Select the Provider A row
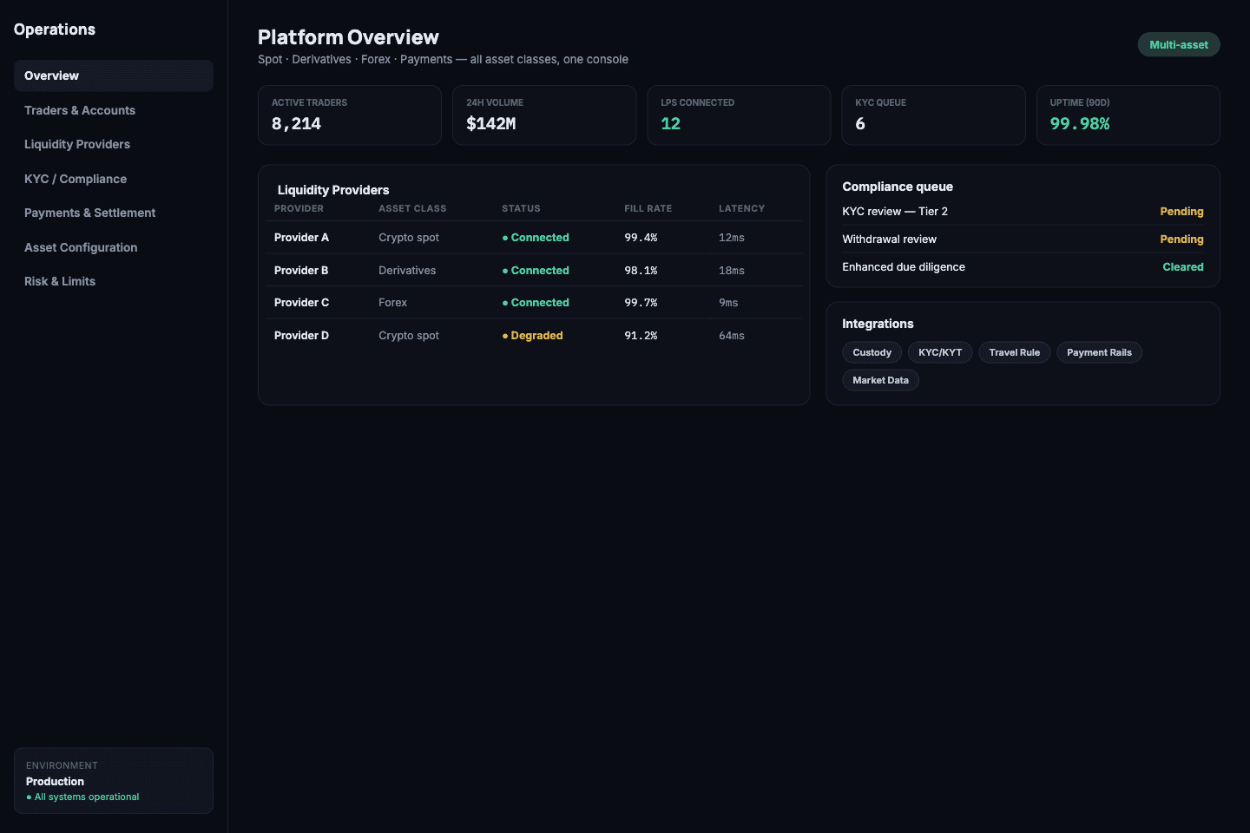This screenshot has width=1250, height=833. coord(534,238)
